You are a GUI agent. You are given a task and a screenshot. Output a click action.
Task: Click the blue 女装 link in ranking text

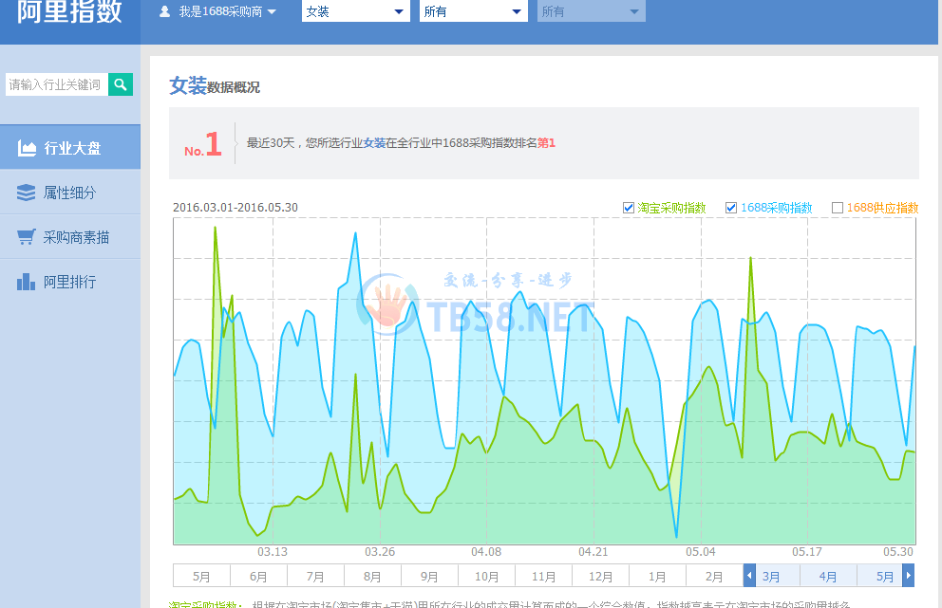[374, 143]
